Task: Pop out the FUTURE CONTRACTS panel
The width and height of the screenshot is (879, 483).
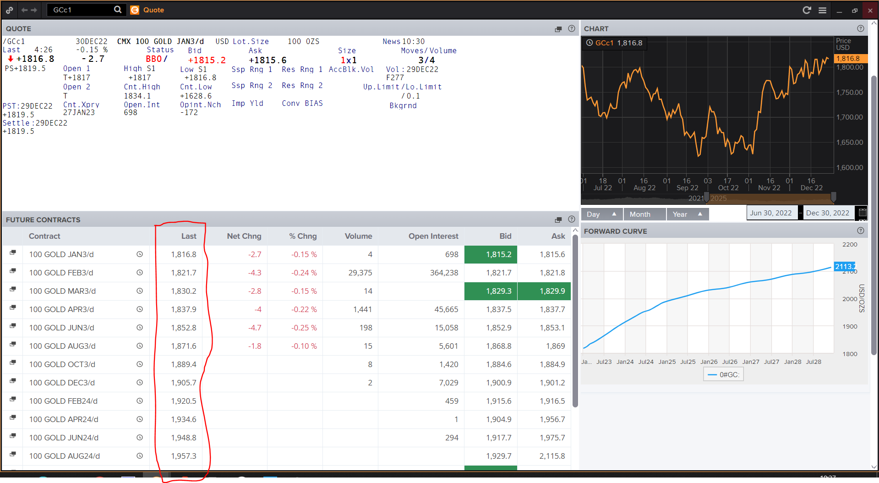Action: tap(558, 220)
